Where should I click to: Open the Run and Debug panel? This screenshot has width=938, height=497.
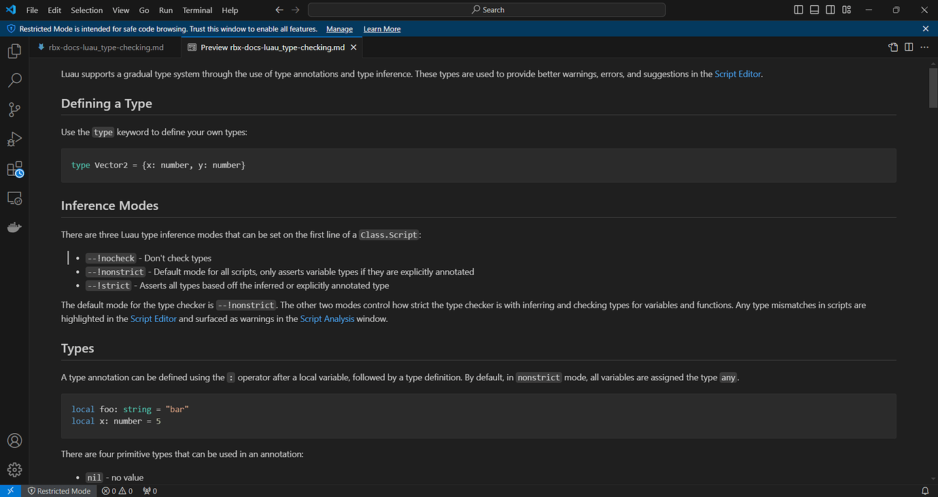coord(14,139)
